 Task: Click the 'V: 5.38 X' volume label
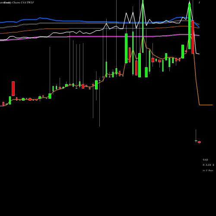click(208, 165)
